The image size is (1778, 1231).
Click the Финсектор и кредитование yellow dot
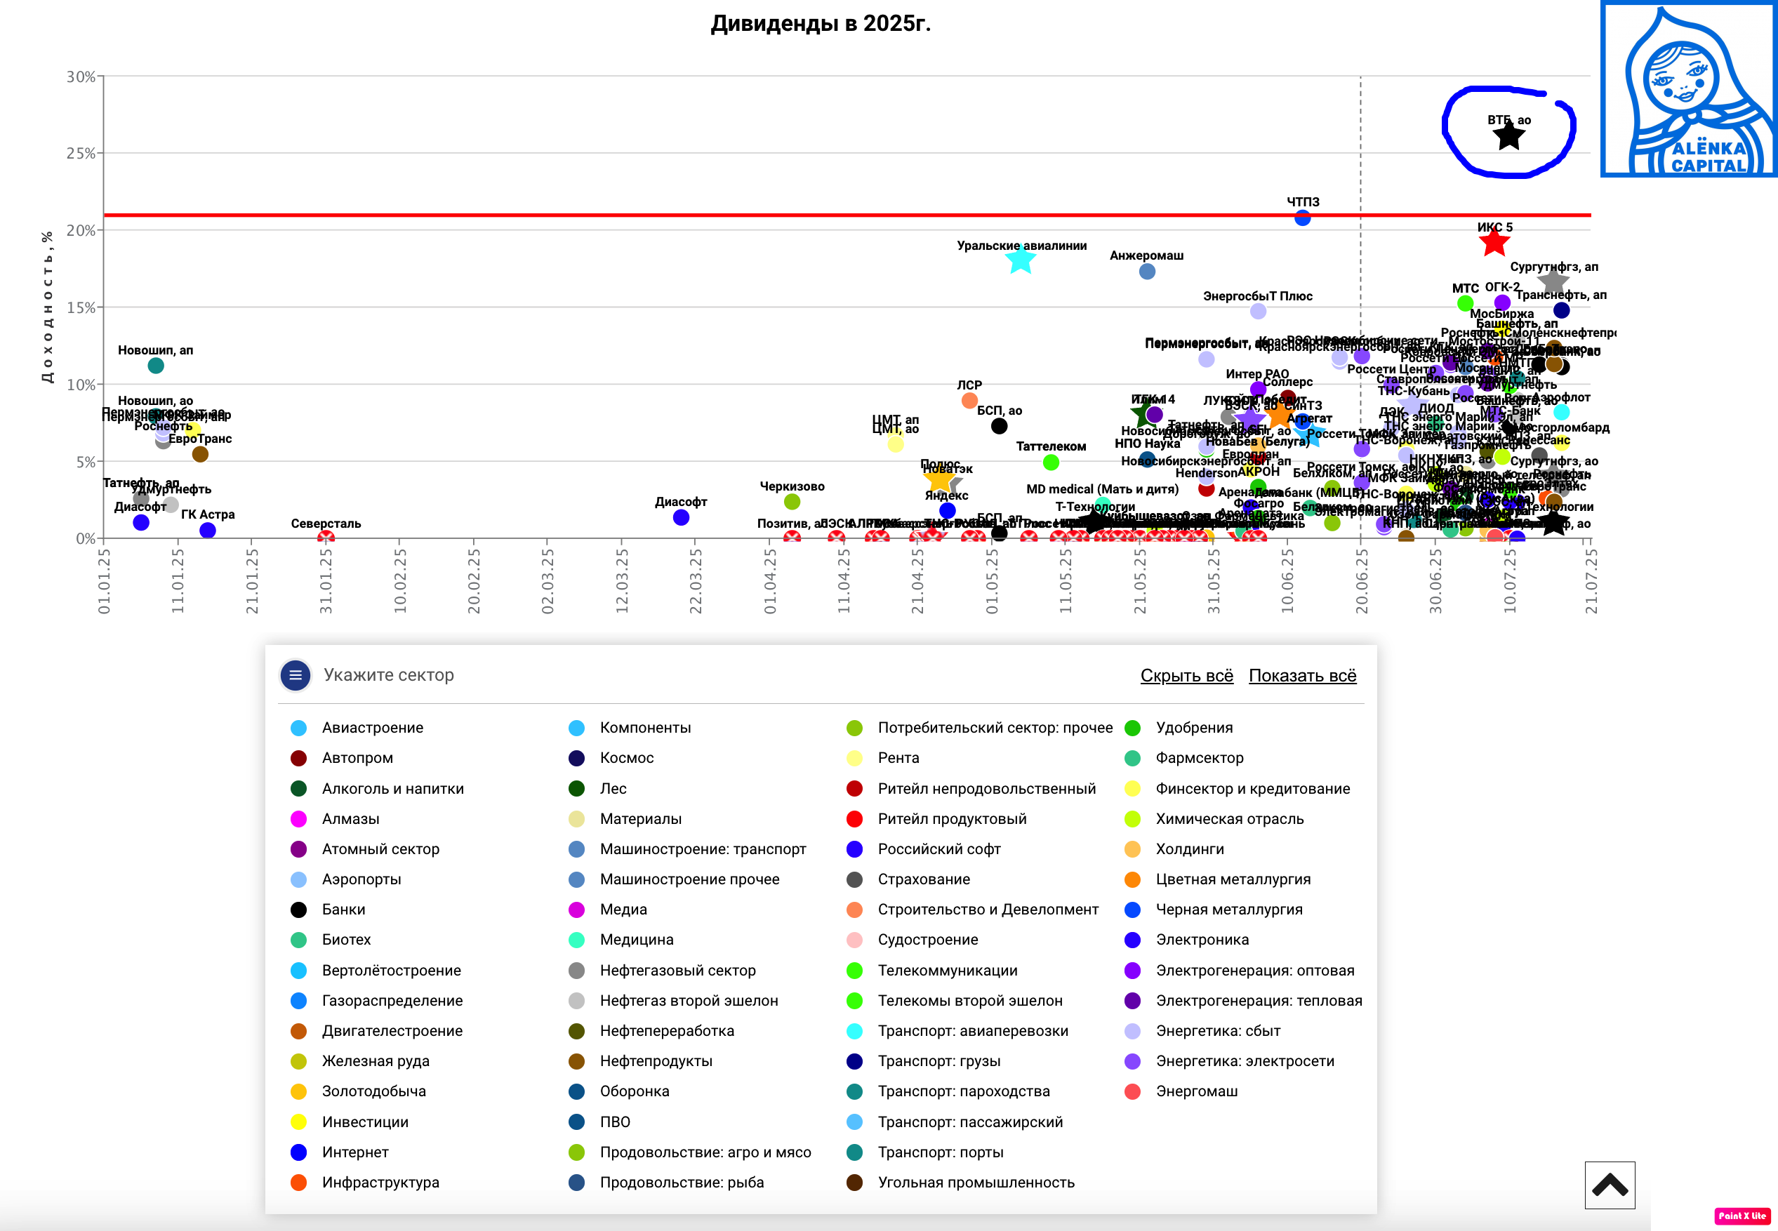pyautogui.click(x=1132, y=788)
